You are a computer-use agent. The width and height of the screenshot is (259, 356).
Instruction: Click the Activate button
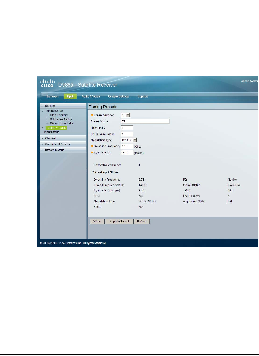(x=97, y=221)
